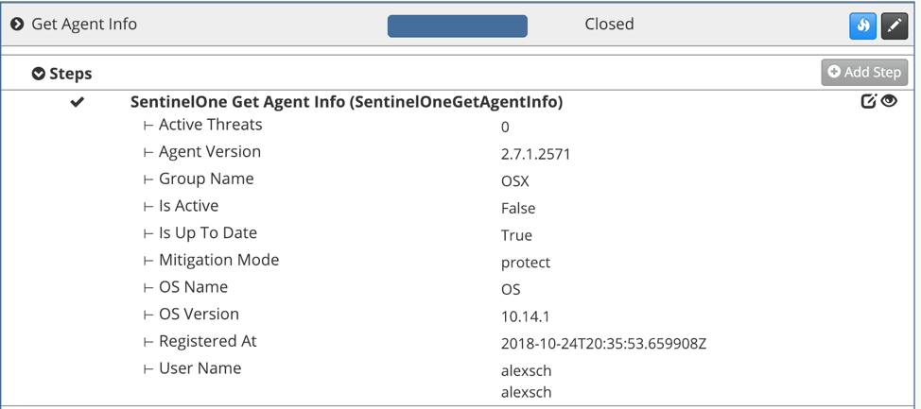The height and width of the screenshot is (409, 921).
Task: Click the blue status bar in header
Action: pos(457,26)
